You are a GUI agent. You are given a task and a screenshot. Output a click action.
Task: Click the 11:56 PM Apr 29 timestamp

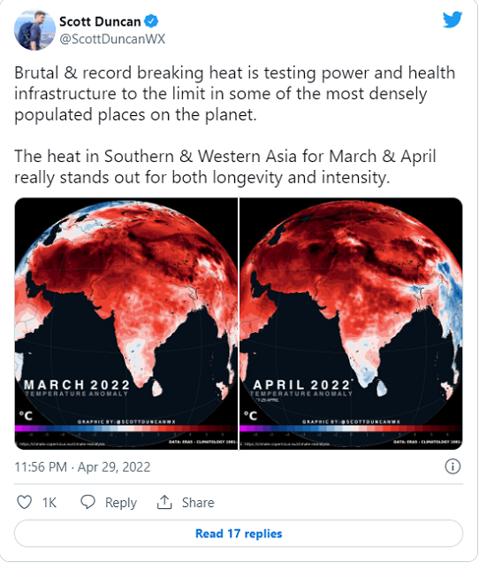[82, 467]
